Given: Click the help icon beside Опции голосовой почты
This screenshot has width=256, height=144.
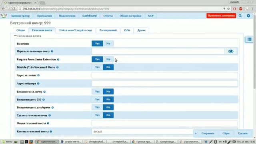Looking at the screenshot, I should (x=48, y=123).
